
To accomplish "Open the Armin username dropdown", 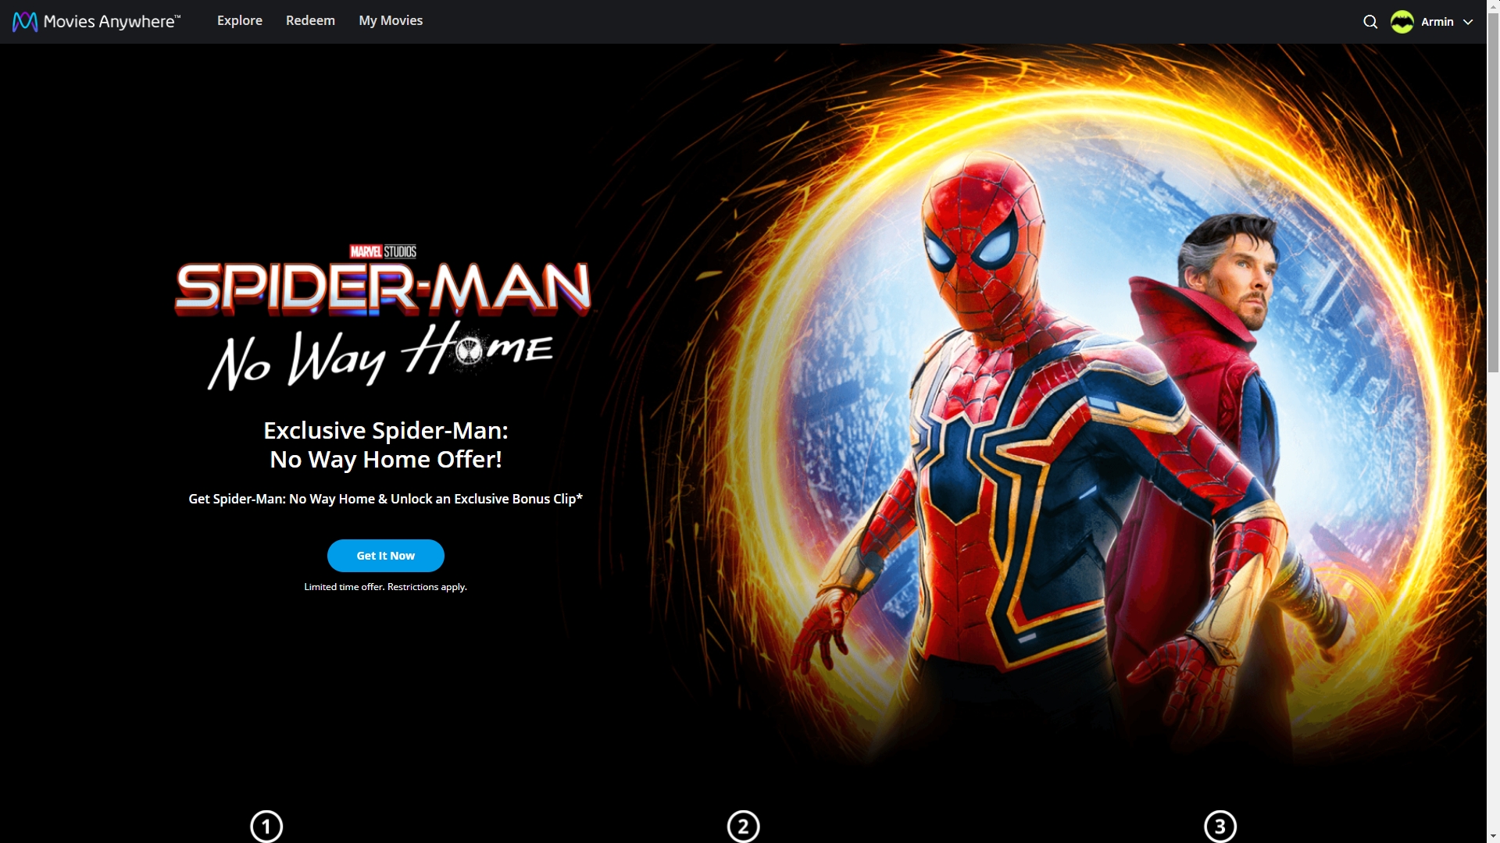I will 1437,22.
